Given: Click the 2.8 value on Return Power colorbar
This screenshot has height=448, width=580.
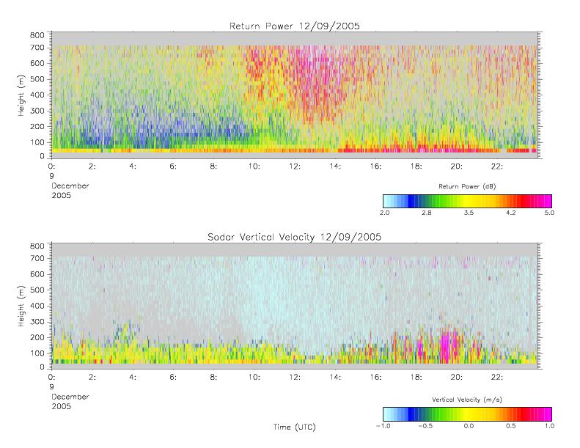Looking at the screenshot, I should [427, 213].
